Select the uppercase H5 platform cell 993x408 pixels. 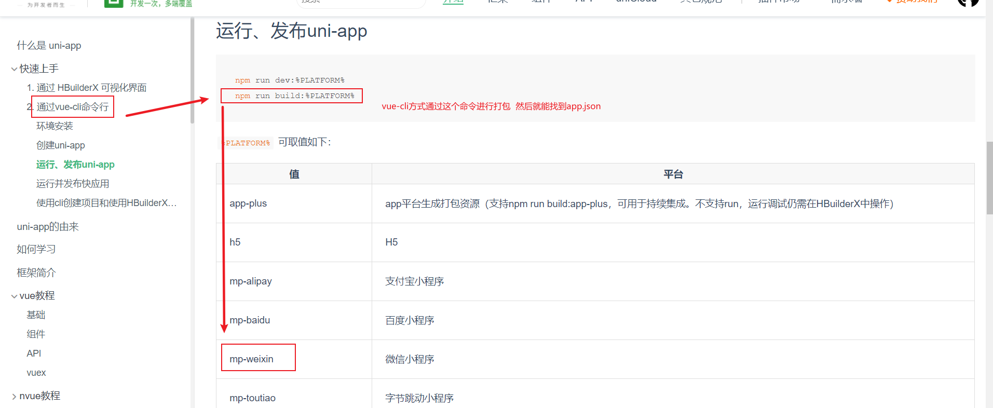[673, 242]
